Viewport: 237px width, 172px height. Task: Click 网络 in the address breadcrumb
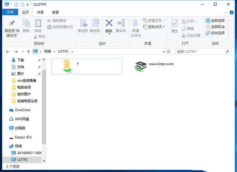pos(47,52)
